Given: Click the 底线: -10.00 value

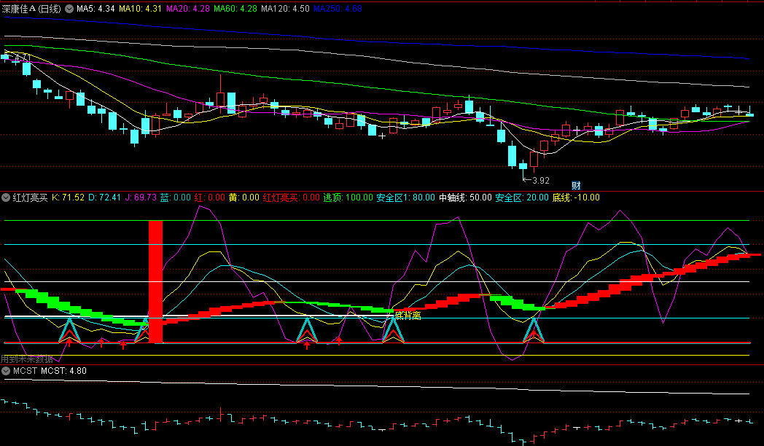Looking at the screenshot, I should click(576, 197).
